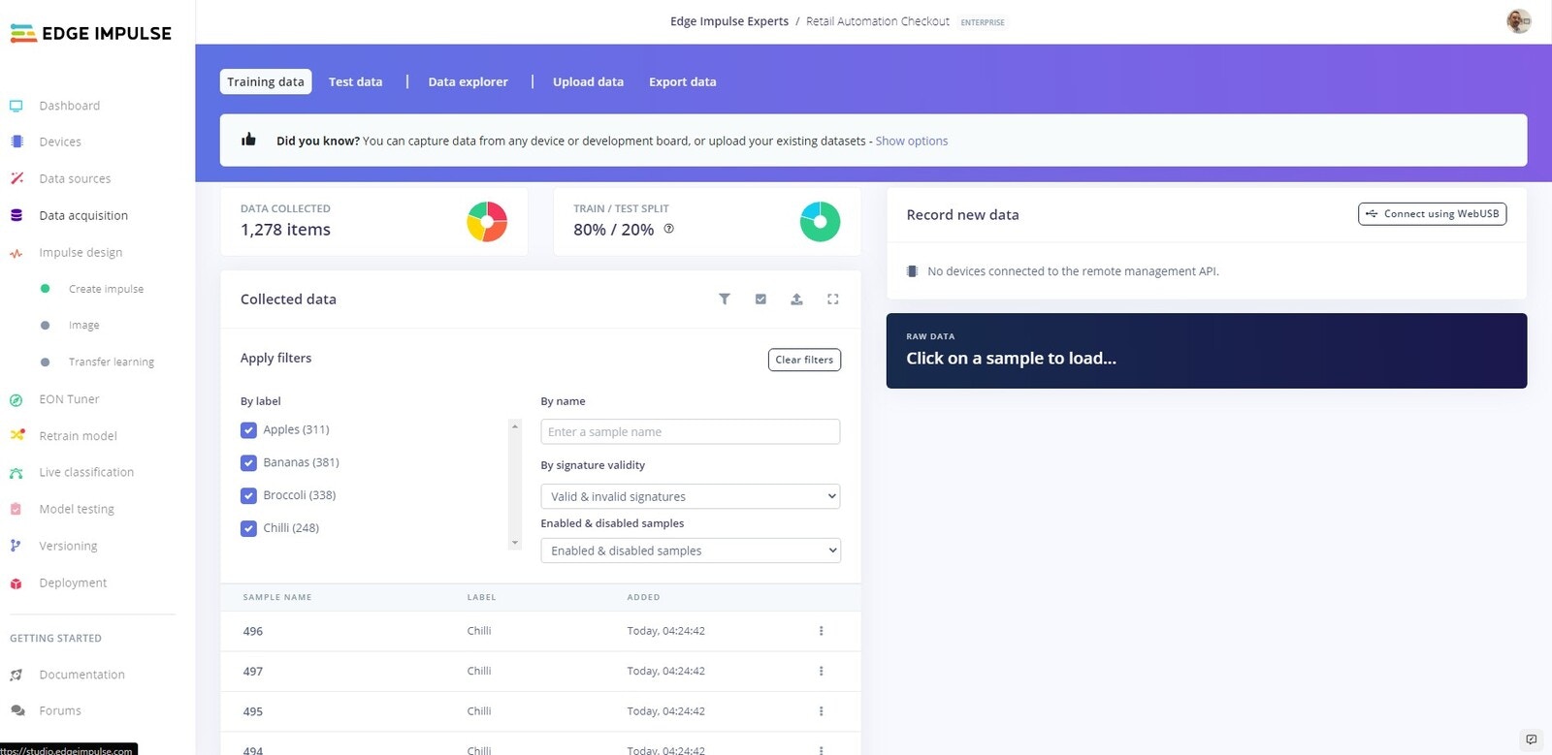
Task: Open the Data explorer tab
Action: (468, 81)
